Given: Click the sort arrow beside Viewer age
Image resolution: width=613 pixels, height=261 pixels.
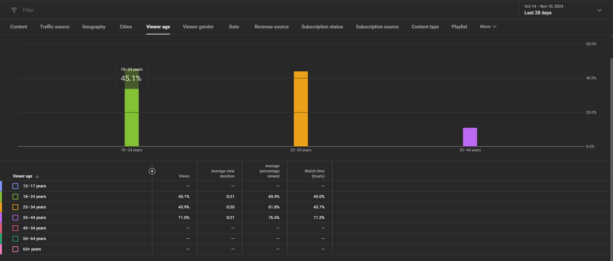Looking at the screenshot, I should pos(37,176).
